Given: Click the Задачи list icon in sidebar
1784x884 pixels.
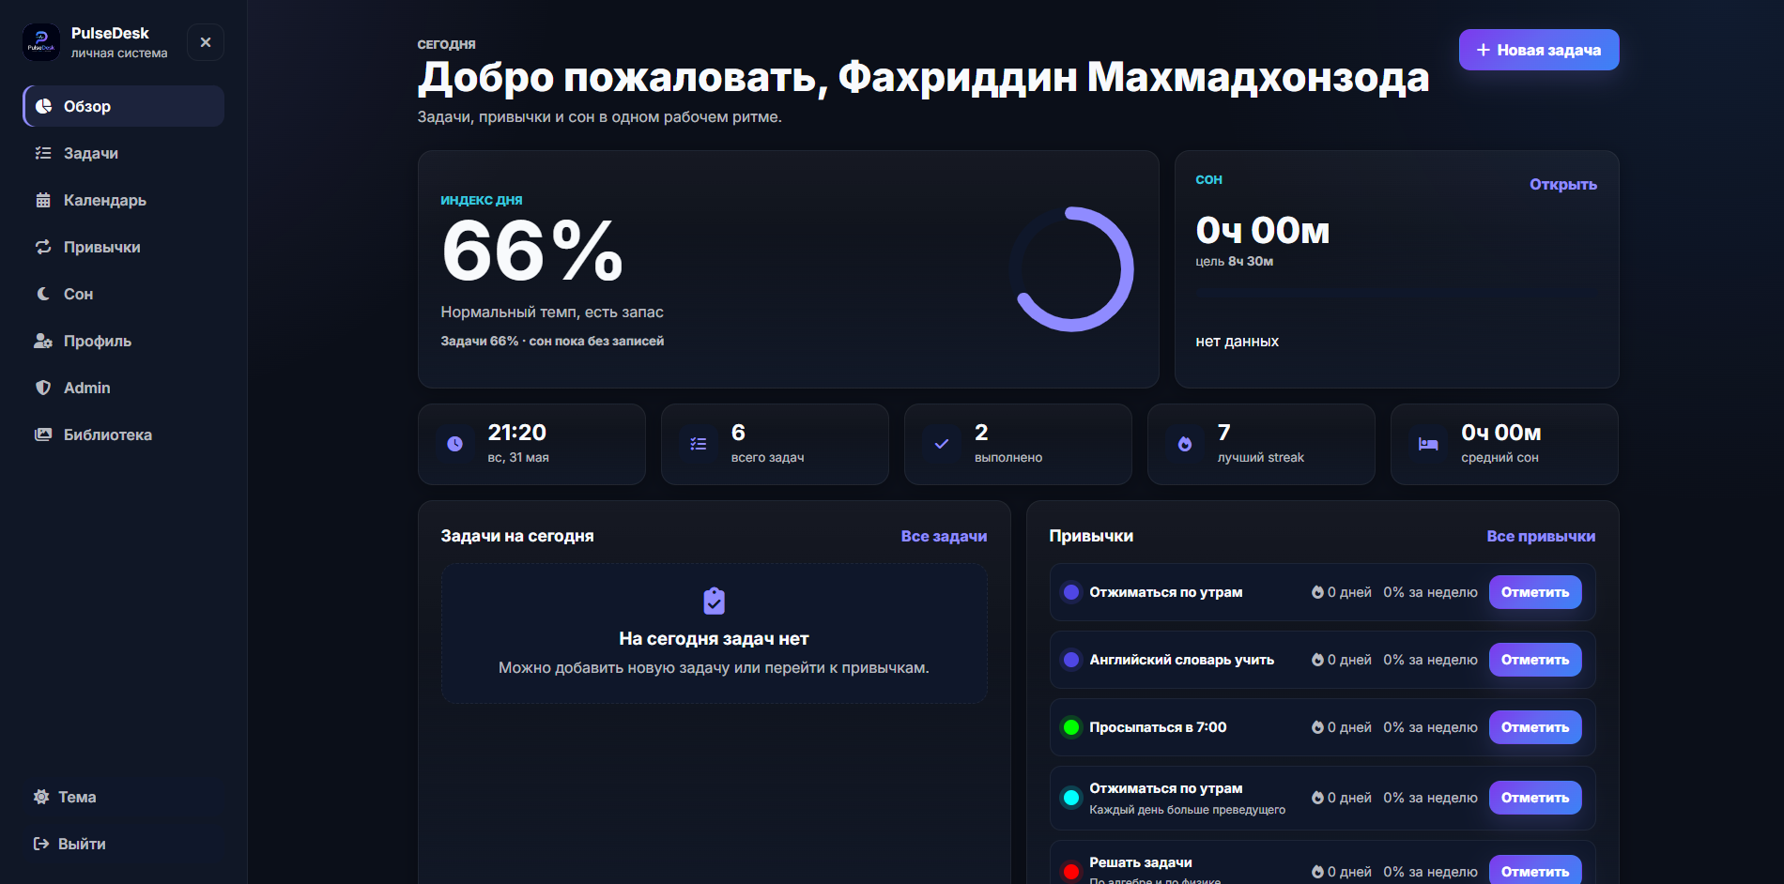Looking at the screenshot, I should tap(43, 153).
